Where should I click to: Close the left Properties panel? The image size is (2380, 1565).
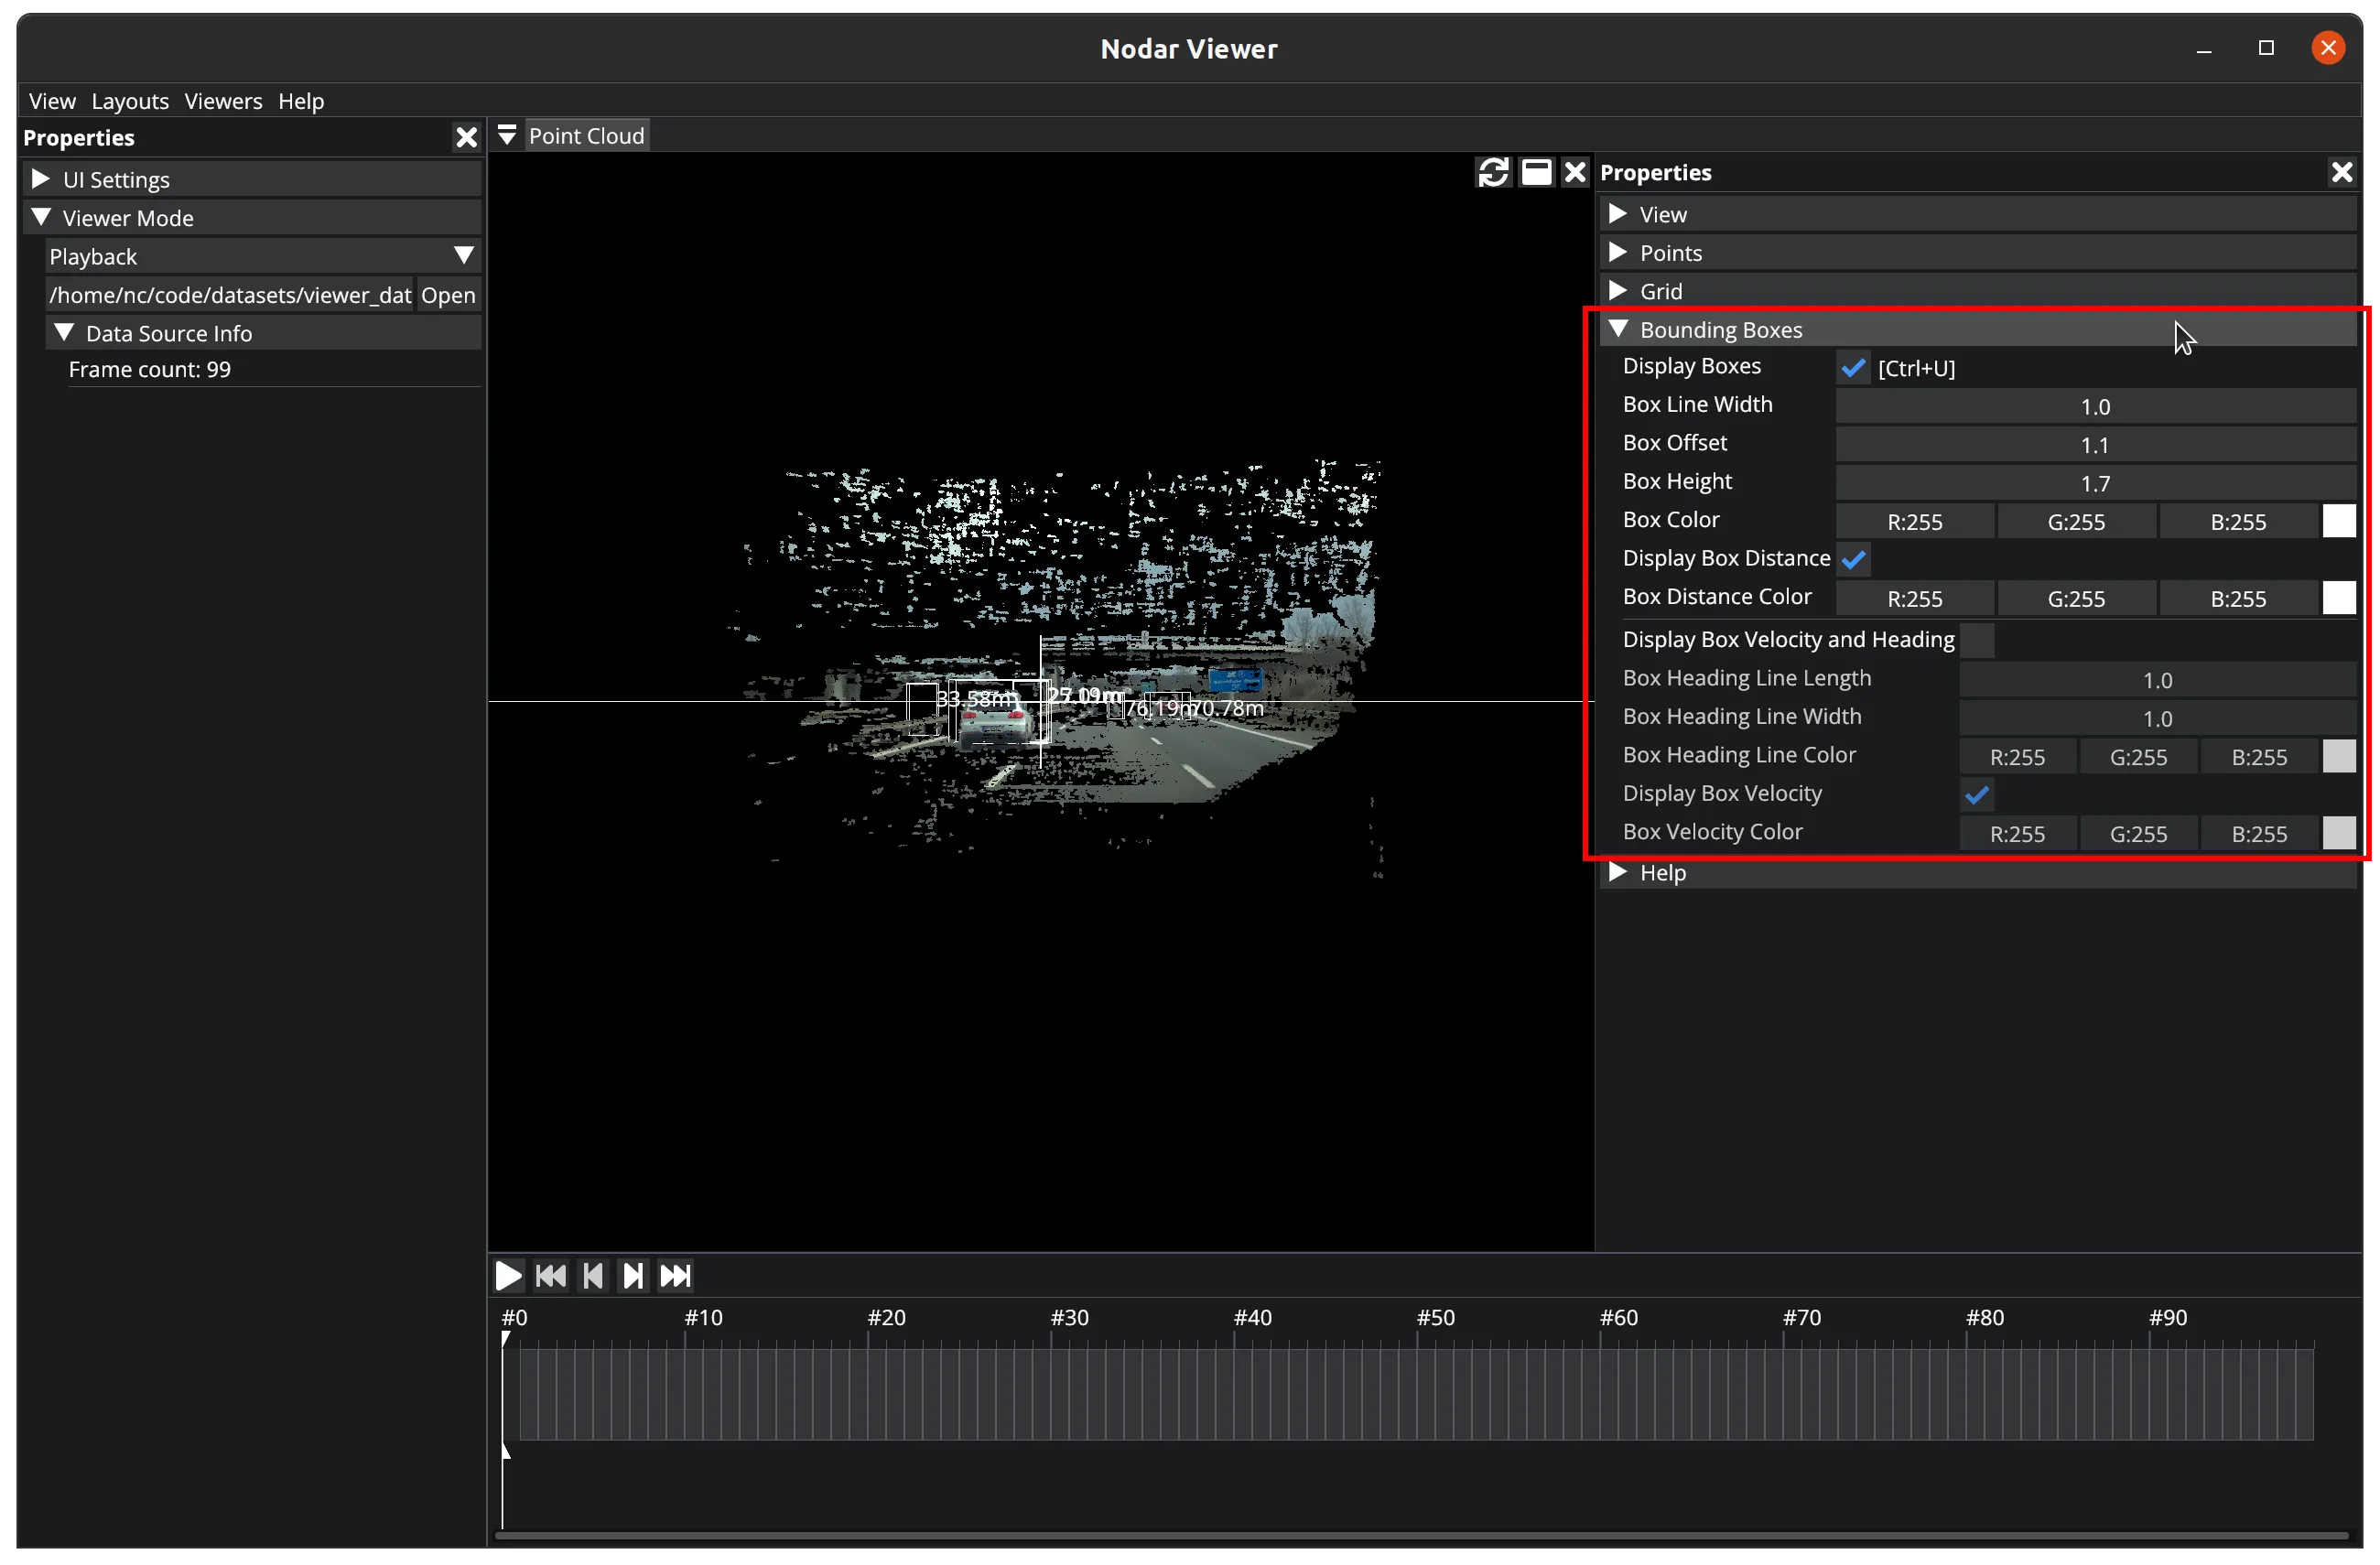pyautogui.click(x=466, y=137)
